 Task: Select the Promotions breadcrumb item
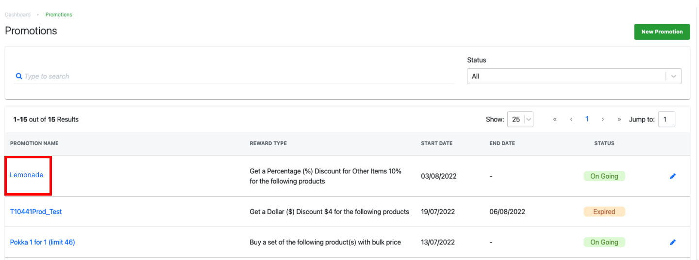tap(59, 15)
